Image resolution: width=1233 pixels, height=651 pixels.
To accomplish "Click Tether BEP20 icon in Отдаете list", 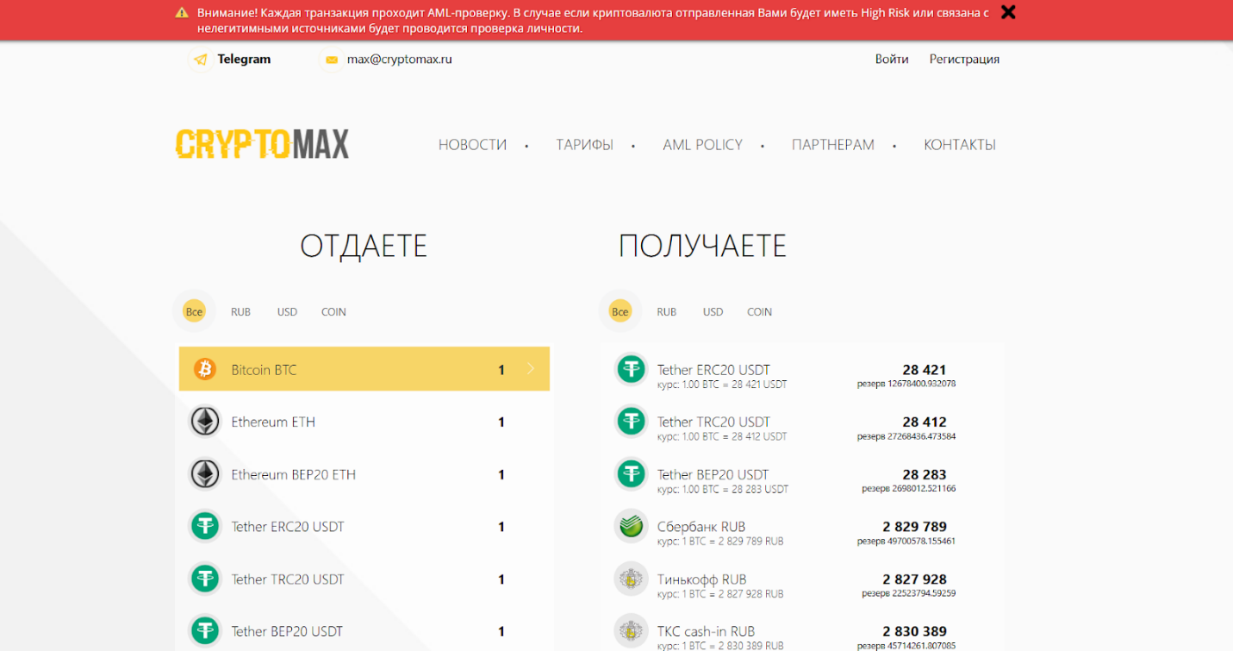I will [x=204, y=631].
